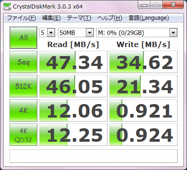Click the Read [MB/s] column header

pos(73,44)
